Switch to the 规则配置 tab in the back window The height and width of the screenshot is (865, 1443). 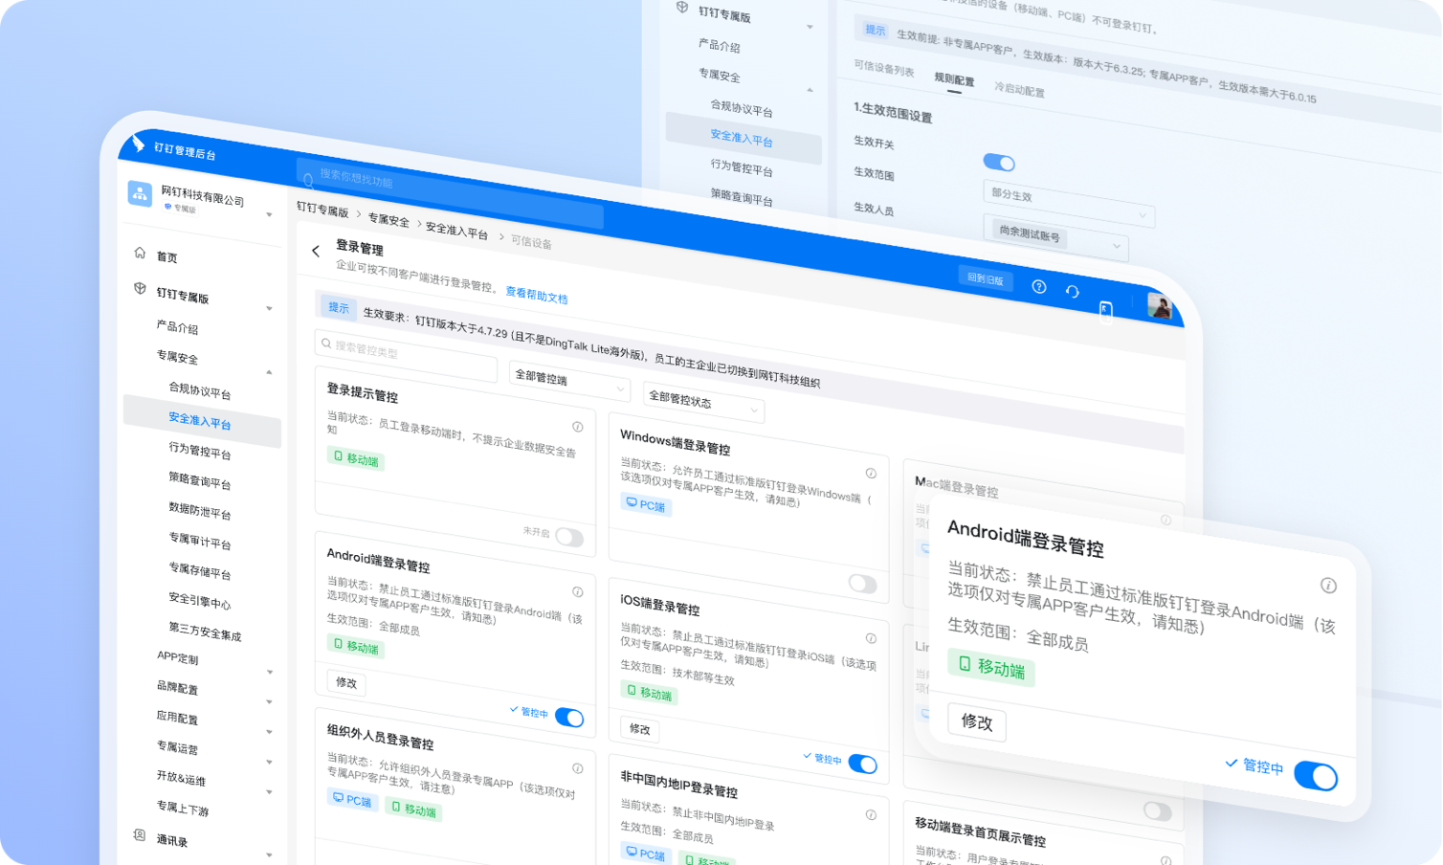(954, 79)
